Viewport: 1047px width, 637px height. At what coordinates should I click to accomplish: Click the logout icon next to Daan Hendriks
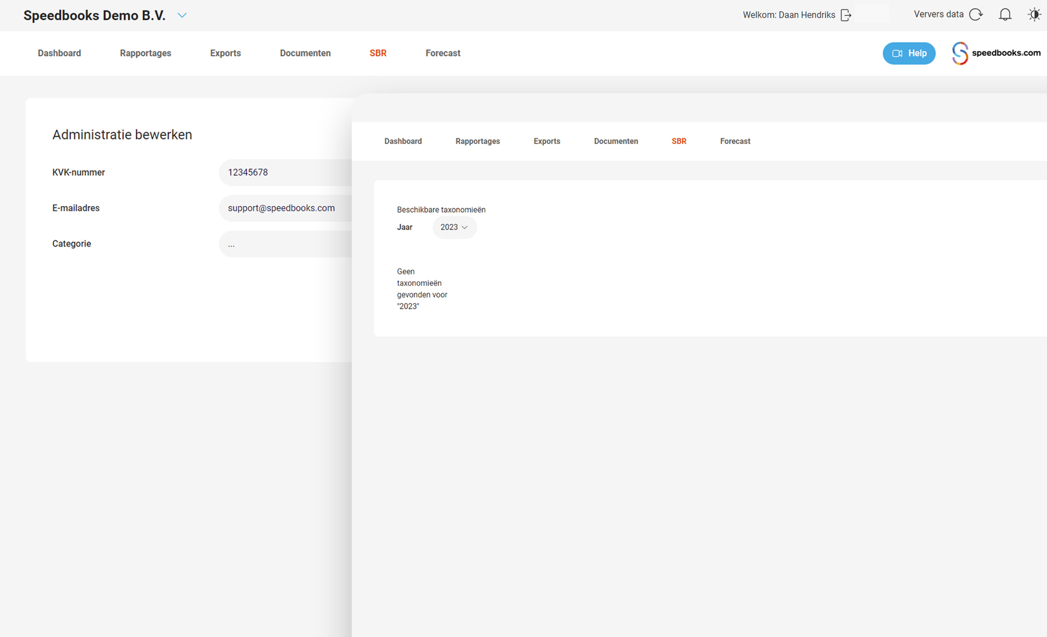[x=846, y=15]
